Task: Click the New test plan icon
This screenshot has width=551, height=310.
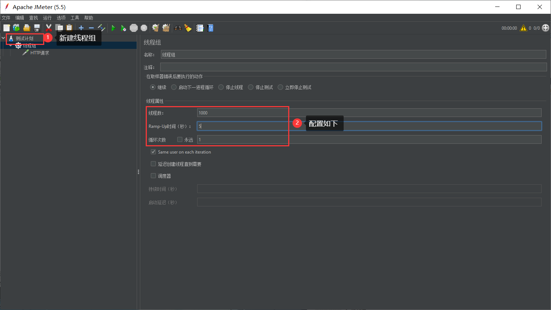Action: point(7,28)
